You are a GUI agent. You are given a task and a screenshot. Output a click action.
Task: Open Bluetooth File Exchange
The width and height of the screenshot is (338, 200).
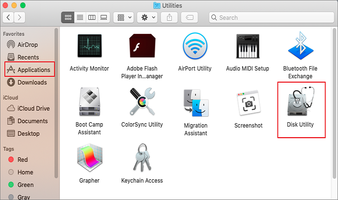(x=301, y=47)
